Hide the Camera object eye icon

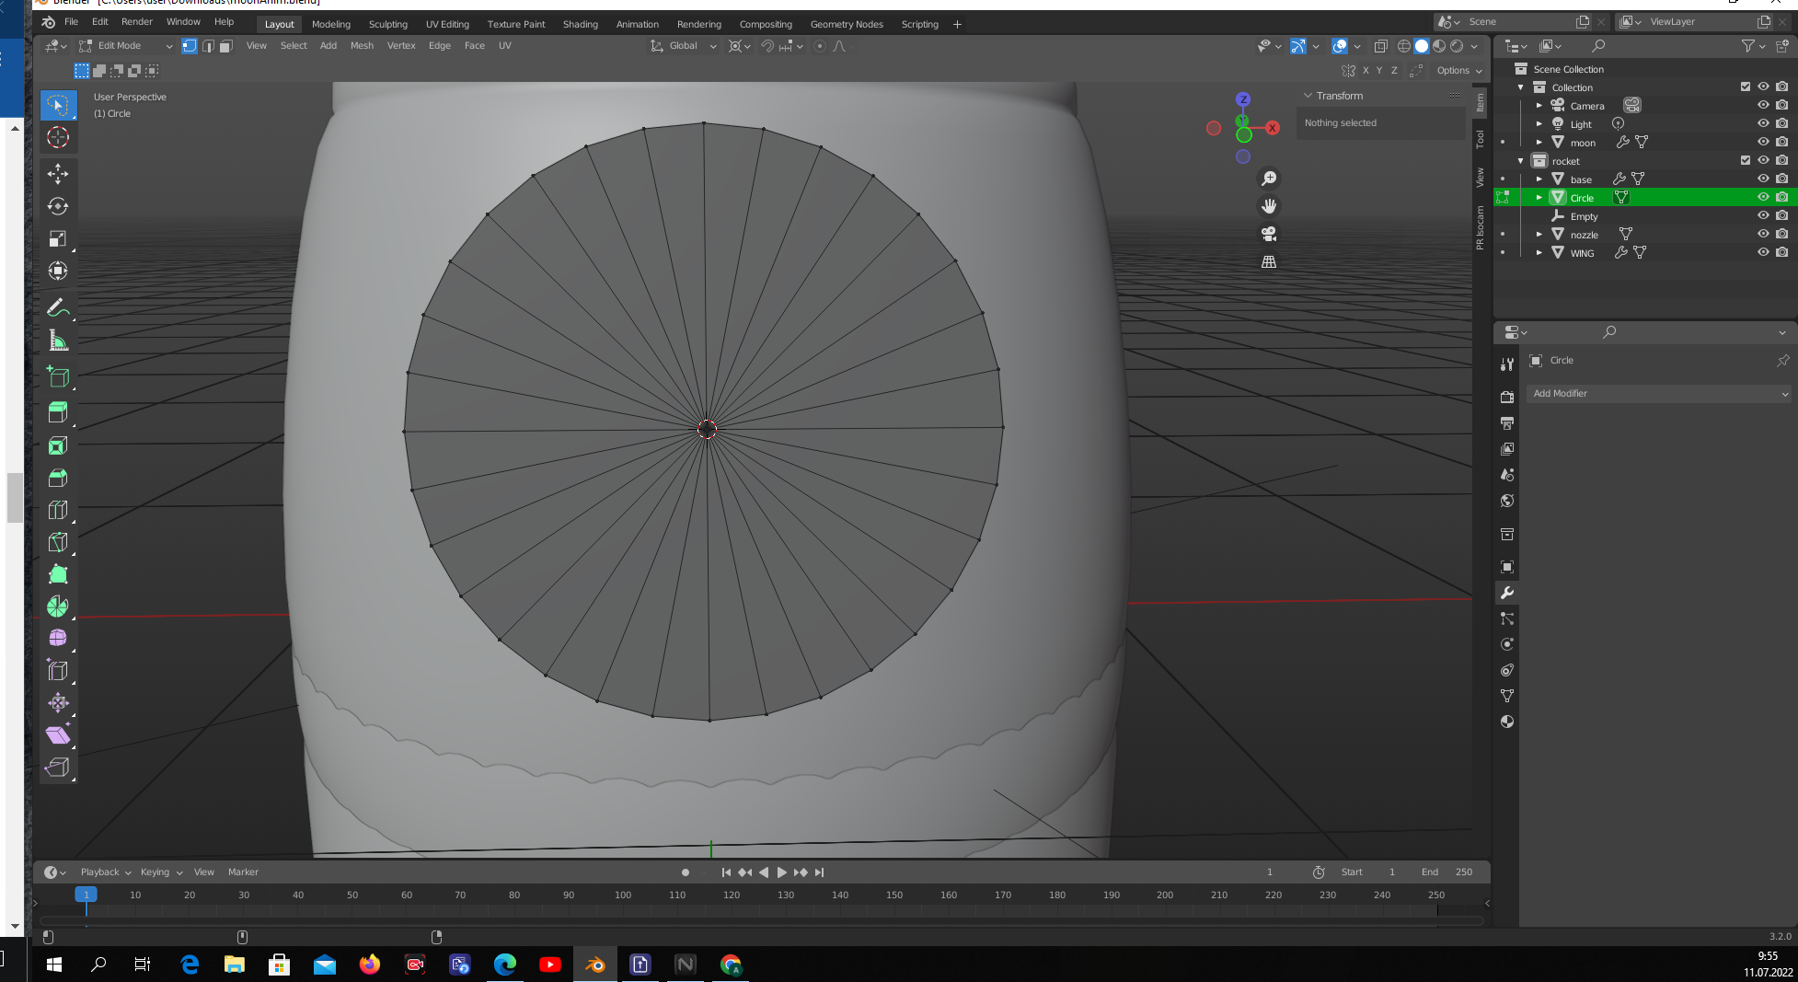(1763, 105)
